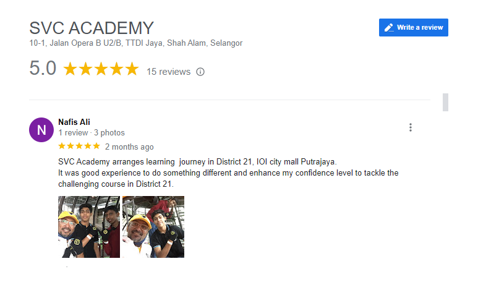Click the purple N profile avatar
The height and width of the screenshot is (290, 478).
click(x=41, y=130)
